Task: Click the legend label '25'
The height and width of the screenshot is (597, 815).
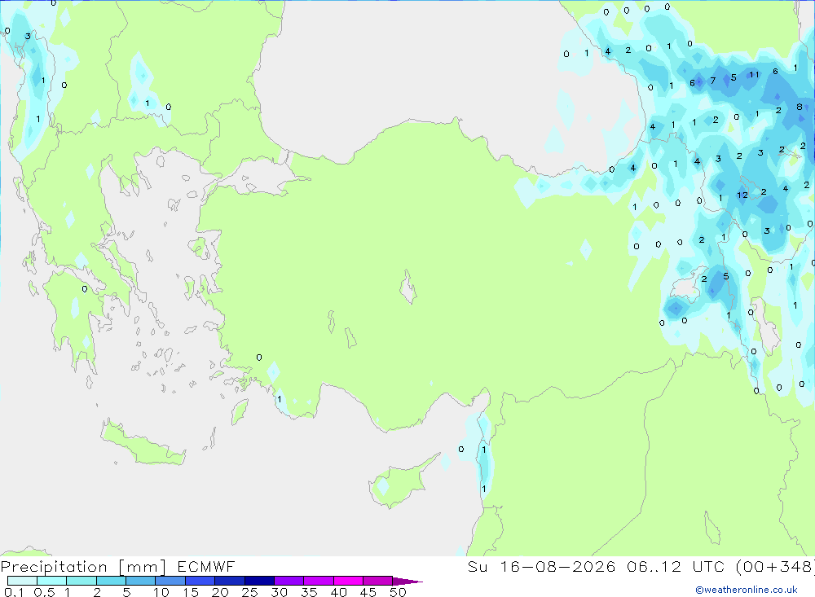Action: (x=250, y=592)
